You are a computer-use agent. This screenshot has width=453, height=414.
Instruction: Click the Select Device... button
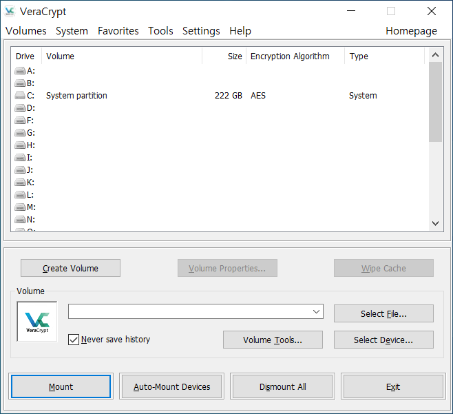pyautogui.click(x=383, y=340)
